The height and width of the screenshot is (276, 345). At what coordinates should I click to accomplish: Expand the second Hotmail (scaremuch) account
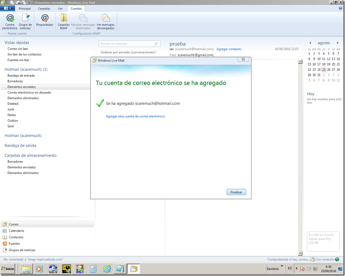(23, 136)
